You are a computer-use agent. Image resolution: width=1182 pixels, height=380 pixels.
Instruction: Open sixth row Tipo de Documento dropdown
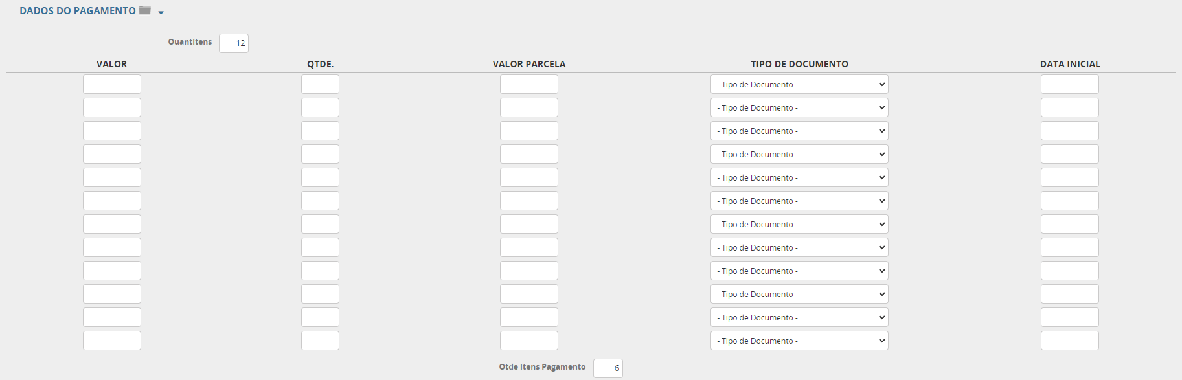pyautogui.click(x=799, y=201)
